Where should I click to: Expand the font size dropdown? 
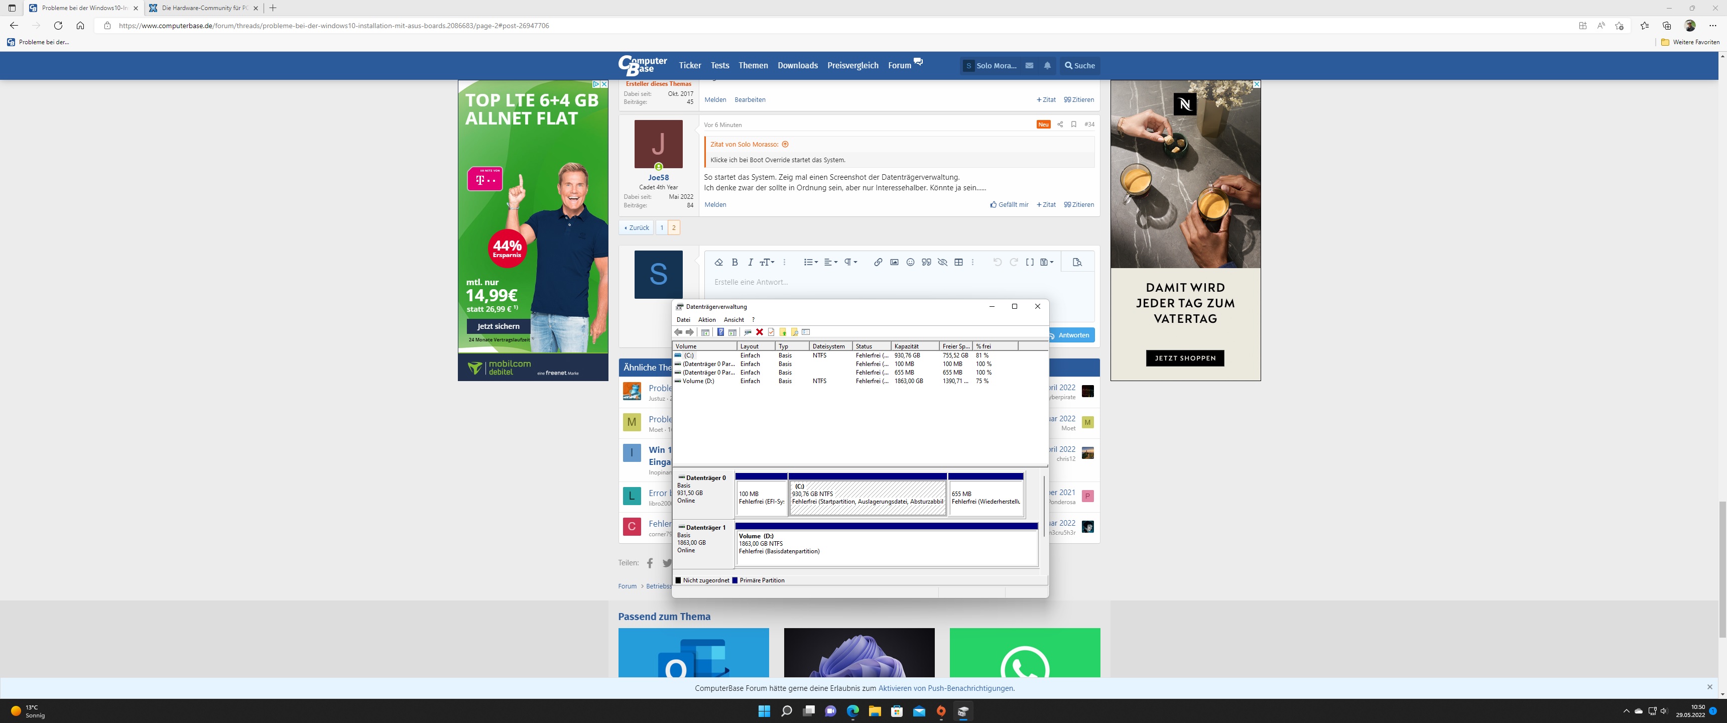[x=767, y=262]
